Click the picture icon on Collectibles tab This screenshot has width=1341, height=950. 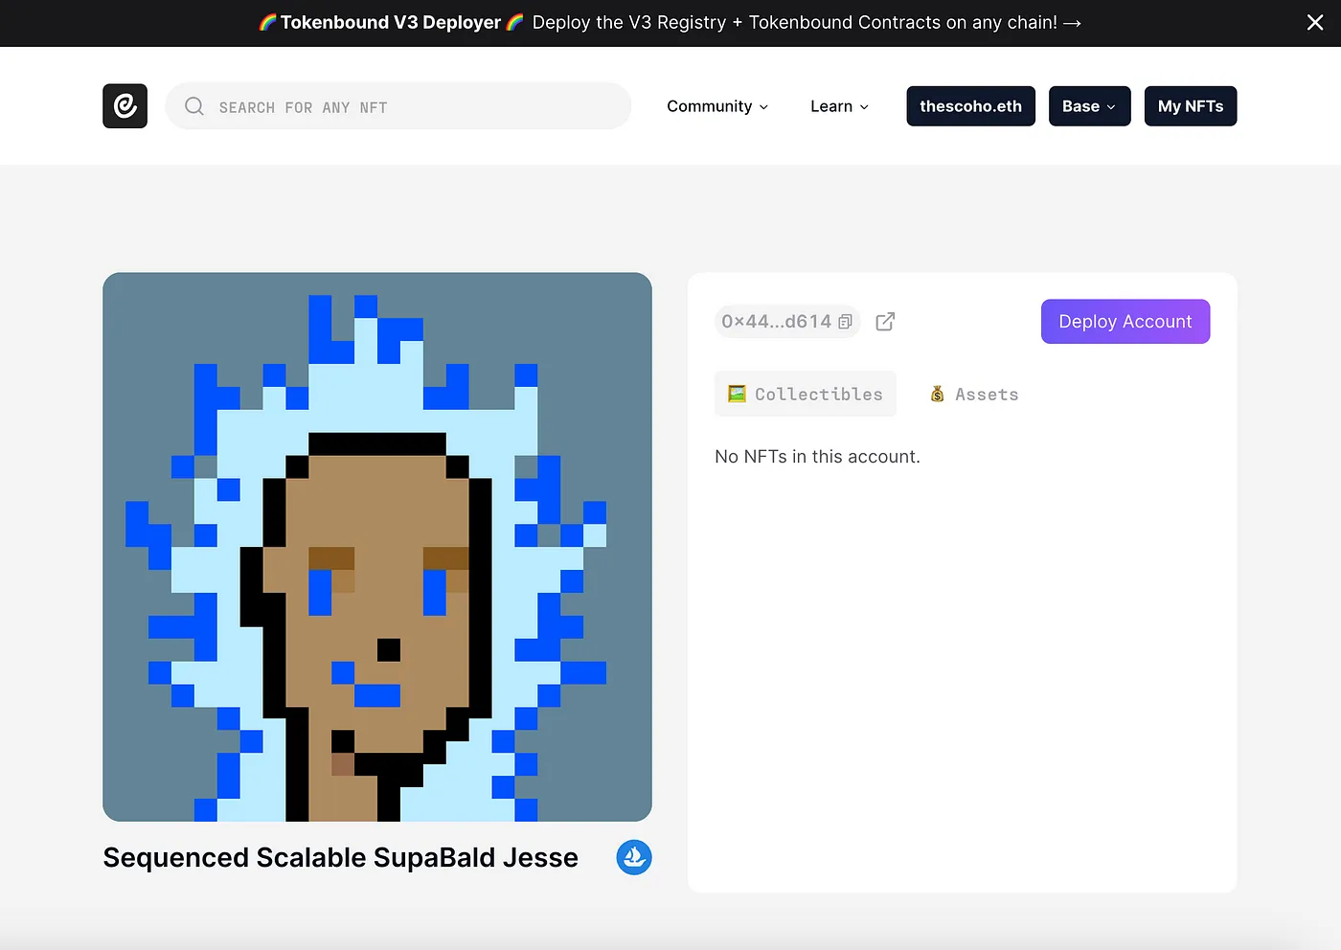737,394
